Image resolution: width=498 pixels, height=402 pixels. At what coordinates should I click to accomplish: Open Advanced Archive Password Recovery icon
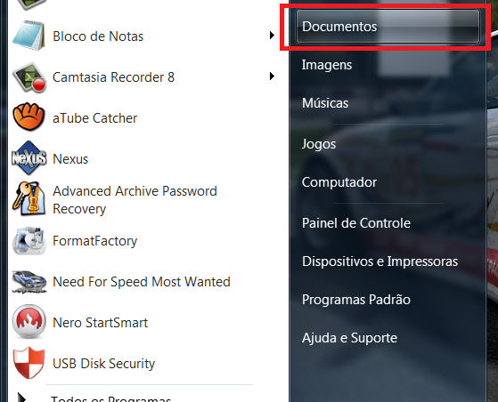pos(29,199)
